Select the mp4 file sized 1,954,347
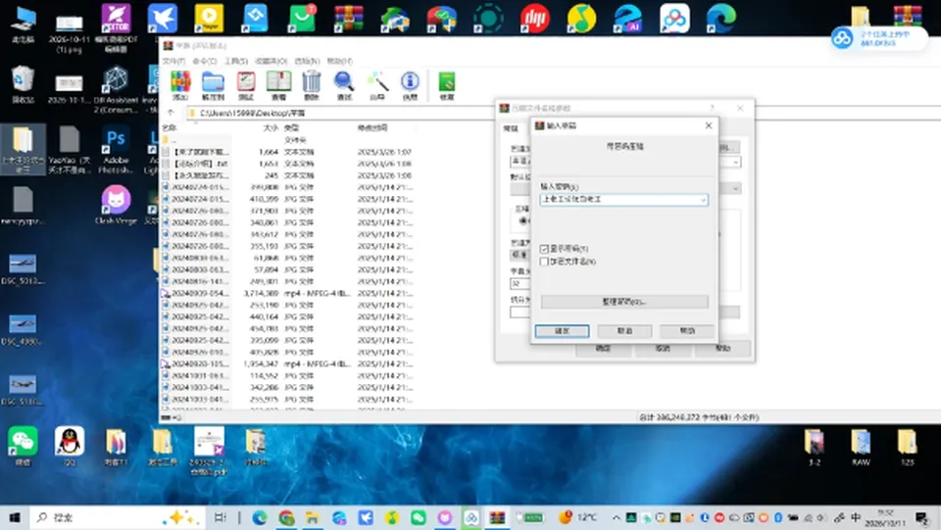This screenshot has width=941, height=530. click(x=287, y=363)
